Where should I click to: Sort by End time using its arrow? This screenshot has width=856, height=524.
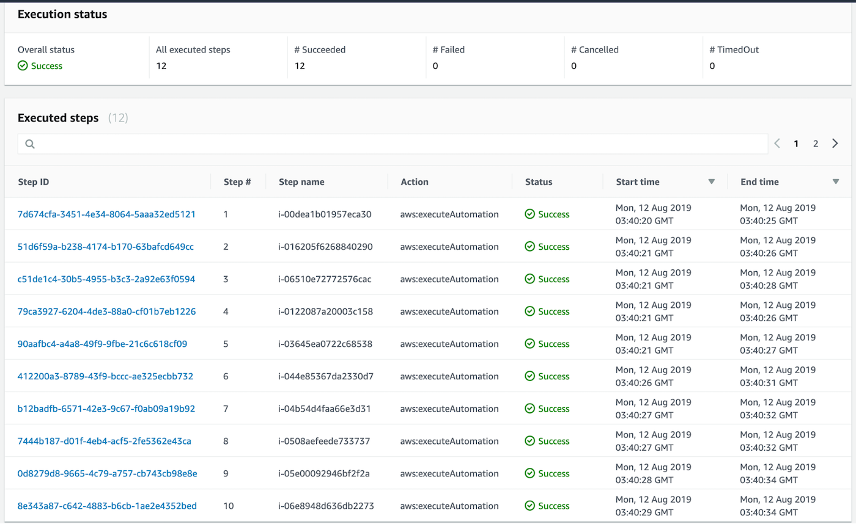[x=836, y=182]
